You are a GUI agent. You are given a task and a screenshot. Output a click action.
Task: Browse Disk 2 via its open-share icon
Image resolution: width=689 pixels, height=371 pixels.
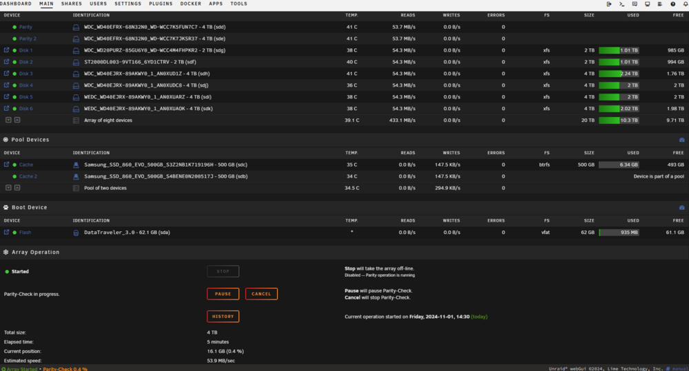click(x=7, y=62)
